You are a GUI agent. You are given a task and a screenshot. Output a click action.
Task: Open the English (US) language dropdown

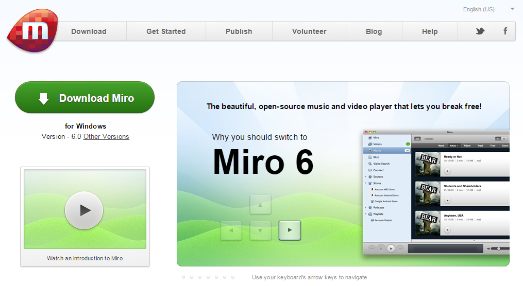[488, 9]
